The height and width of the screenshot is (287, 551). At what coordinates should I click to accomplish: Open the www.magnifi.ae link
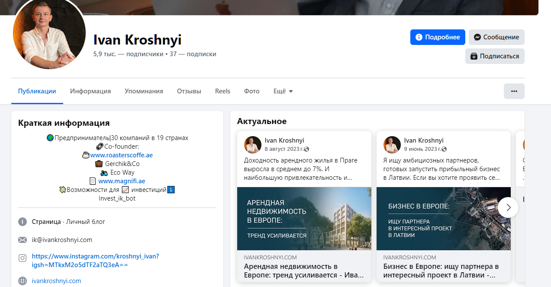tap(122, 181)
